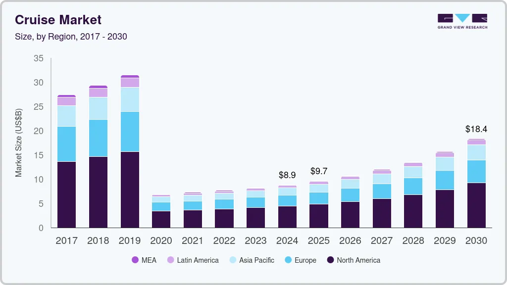Click the Asia Pacific legend color dot

click(232, 260)
